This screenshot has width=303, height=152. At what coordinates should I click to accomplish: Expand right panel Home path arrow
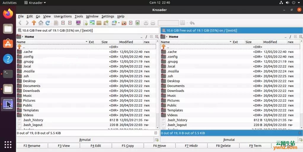pos(167,37)
